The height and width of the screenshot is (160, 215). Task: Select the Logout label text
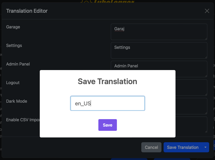[x=13, y=83]
